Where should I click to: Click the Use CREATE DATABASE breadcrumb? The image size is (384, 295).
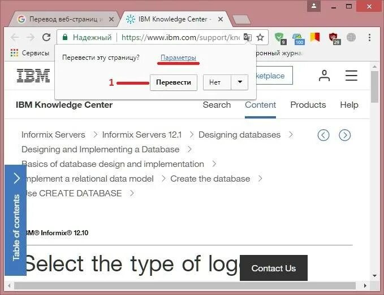coord(74,193)
